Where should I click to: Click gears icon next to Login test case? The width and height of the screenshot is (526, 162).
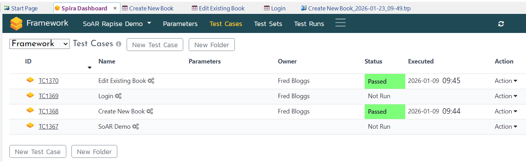(x=118, y=96)
